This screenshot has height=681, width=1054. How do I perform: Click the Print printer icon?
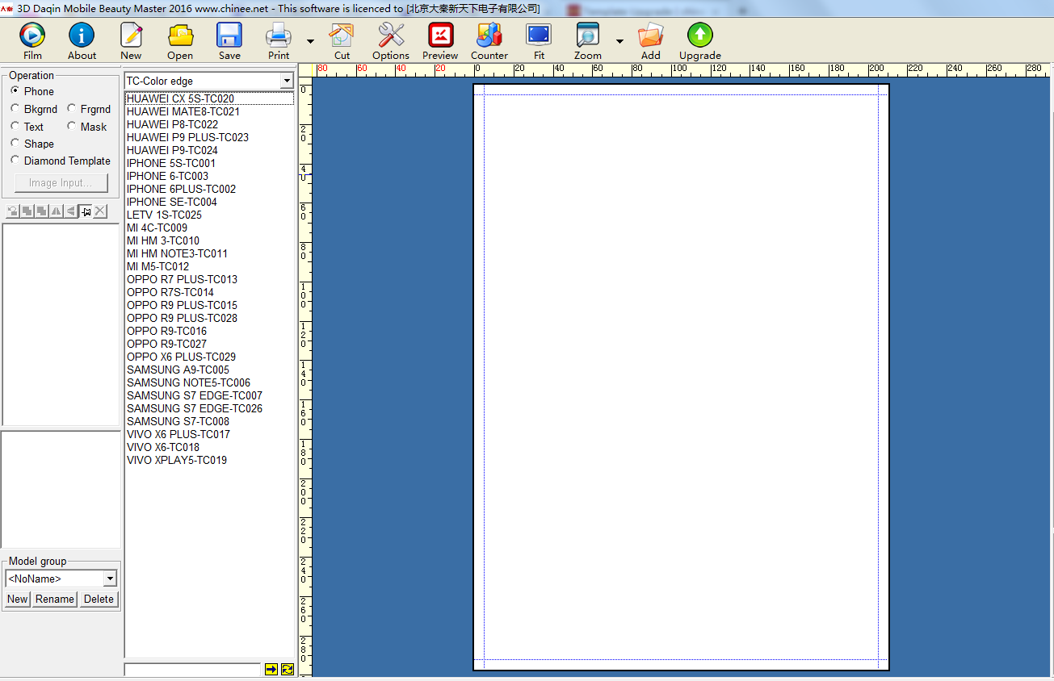coord(279,36)
